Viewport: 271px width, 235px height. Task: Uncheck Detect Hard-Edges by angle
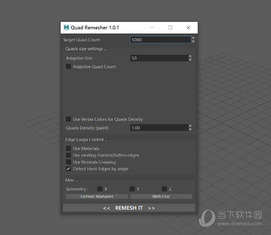(69, 169)
